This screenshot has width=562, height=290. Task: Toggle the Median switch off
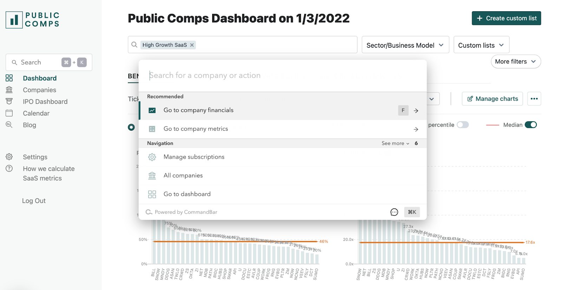click(531, 125)
